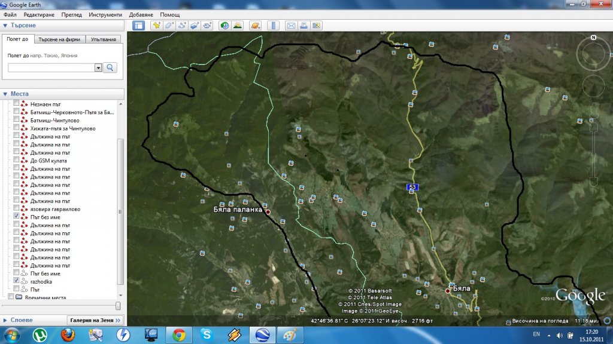Toggle the sidebar panel toolbar button
Viewport: 613px width, 344px height.
pyautogui.click(x=138, y=26)
